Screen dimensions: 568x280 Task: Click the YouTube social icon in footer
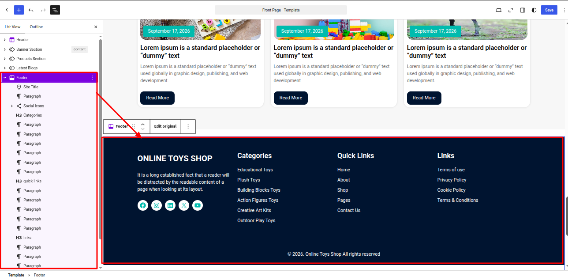198,205
